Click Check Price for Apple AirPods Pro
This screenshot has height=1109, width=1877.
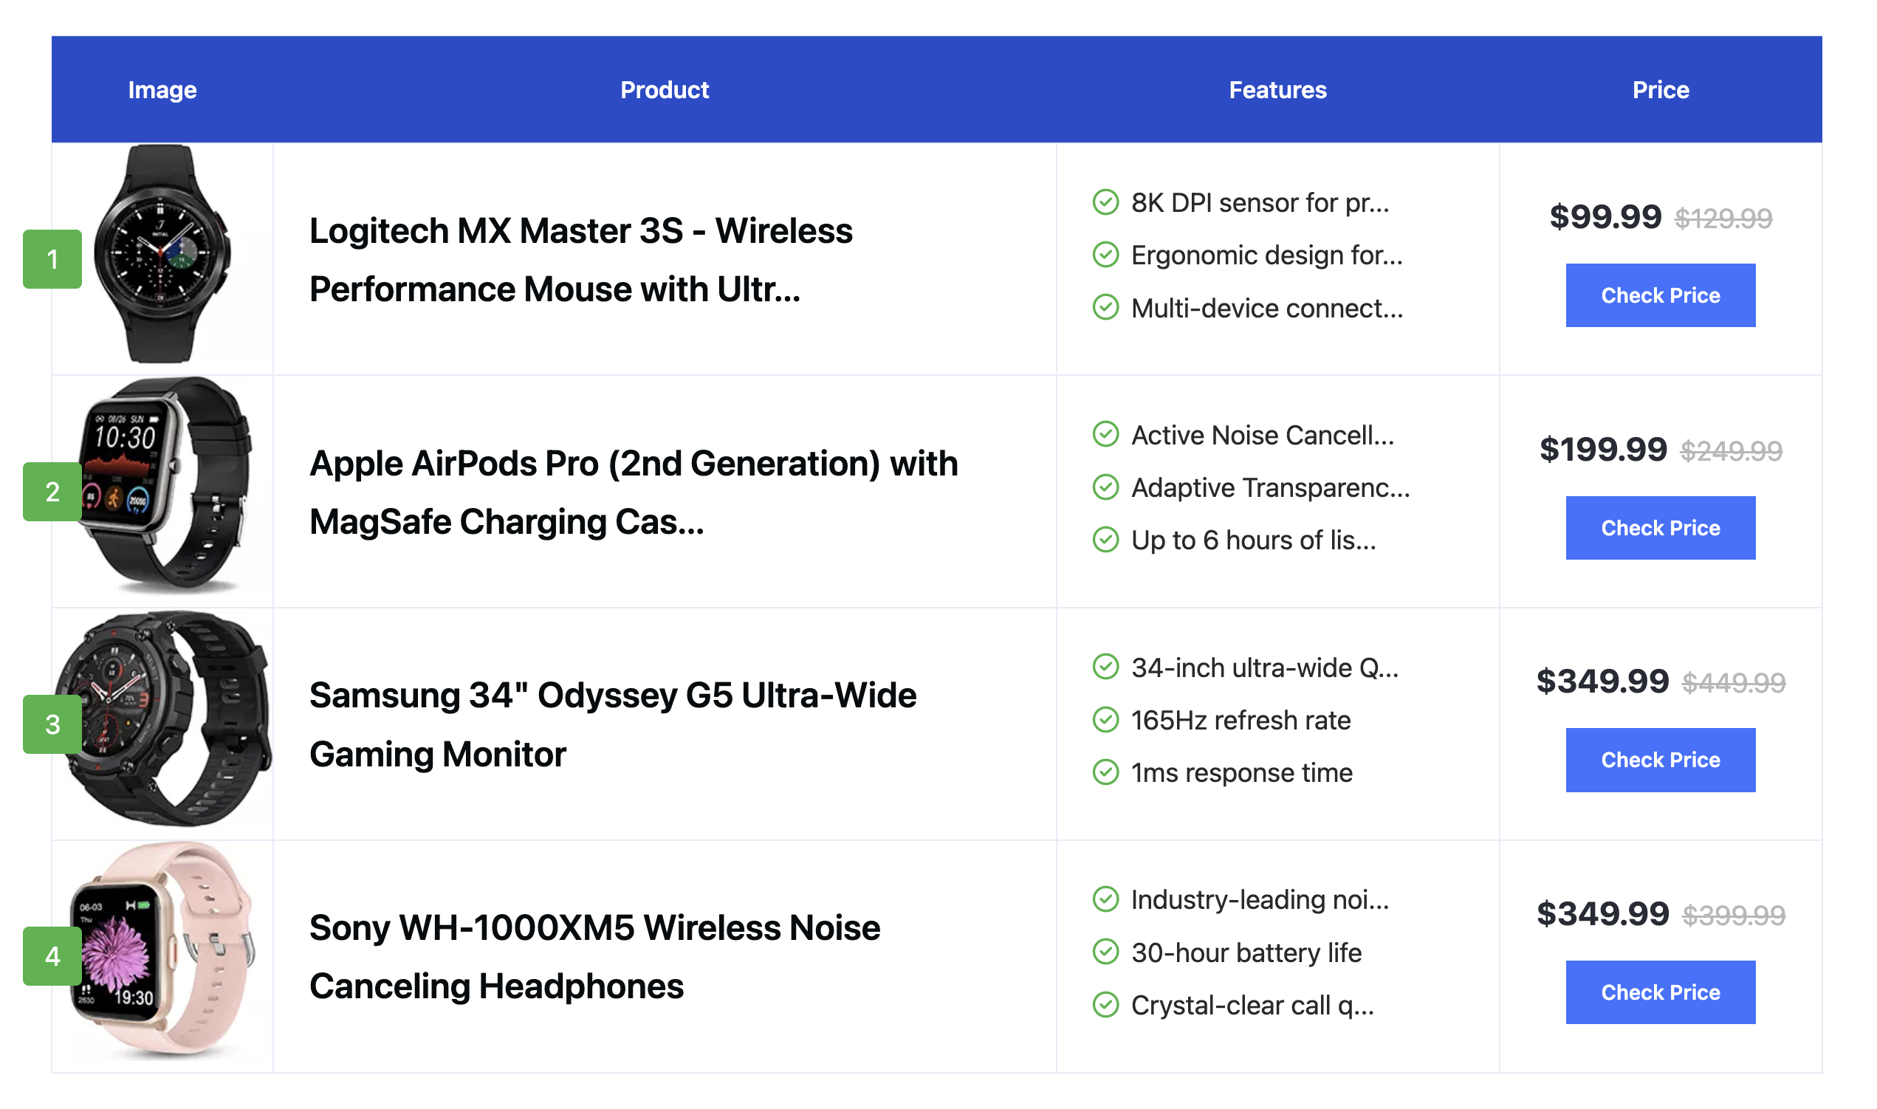tap(1660, 528)
